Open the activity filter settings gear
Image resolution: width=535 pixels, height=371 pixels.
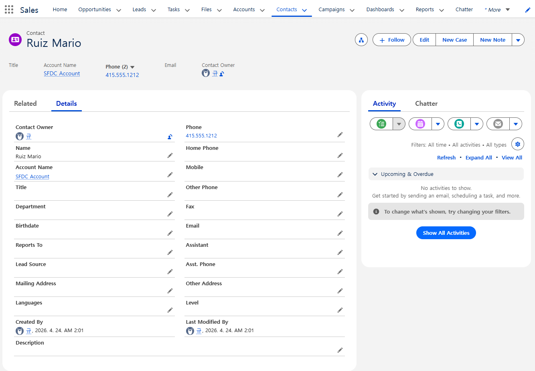[x=517, y=144]
